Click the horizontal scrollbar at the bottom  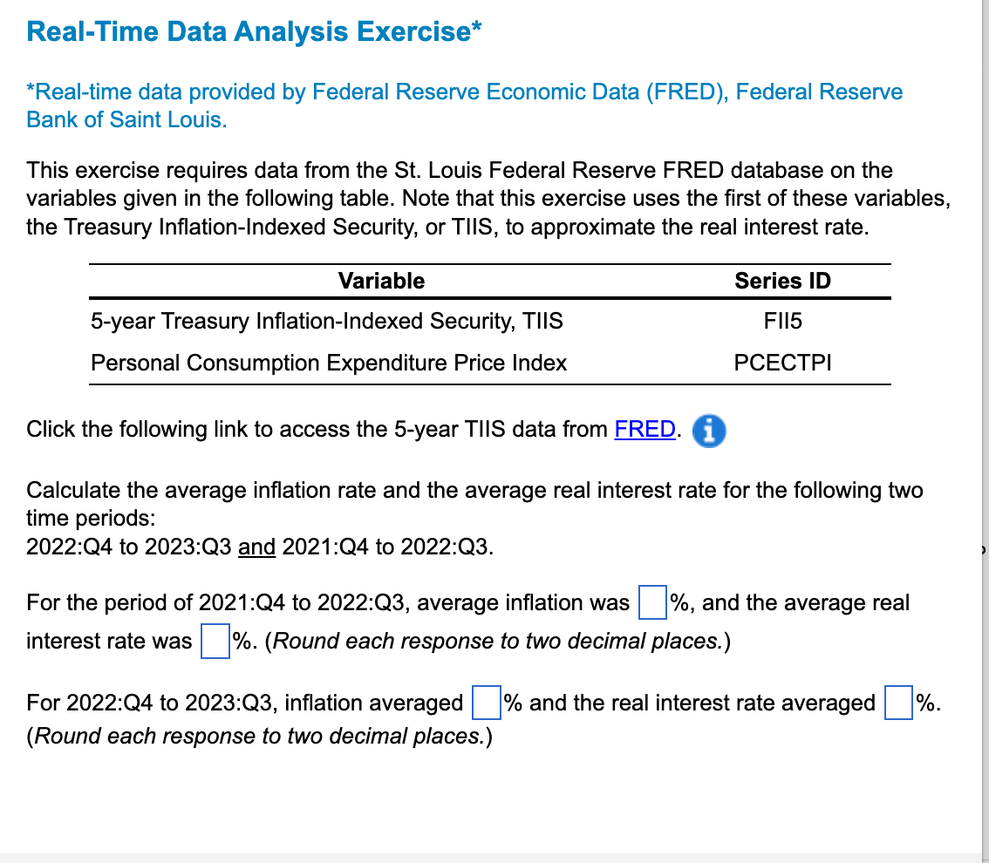(488, 857)
